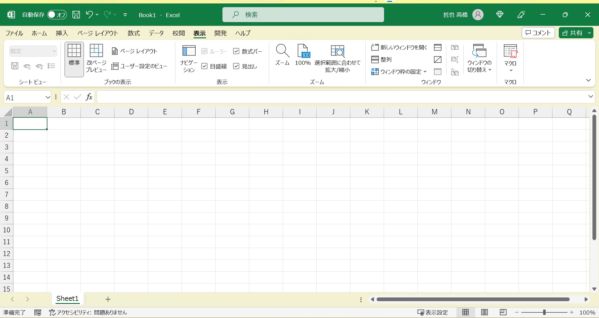
Task: Switch to データ tab
Action: [x=156, y=33]
